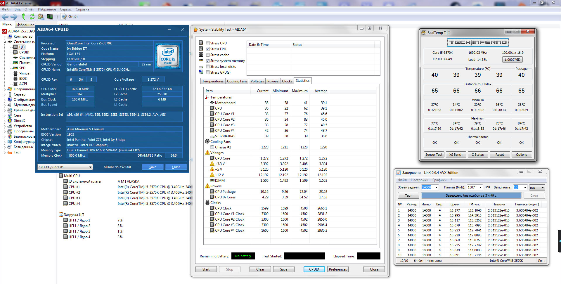
Task: Uncheck Stress system memory
Action: click(x=207, y=61)
